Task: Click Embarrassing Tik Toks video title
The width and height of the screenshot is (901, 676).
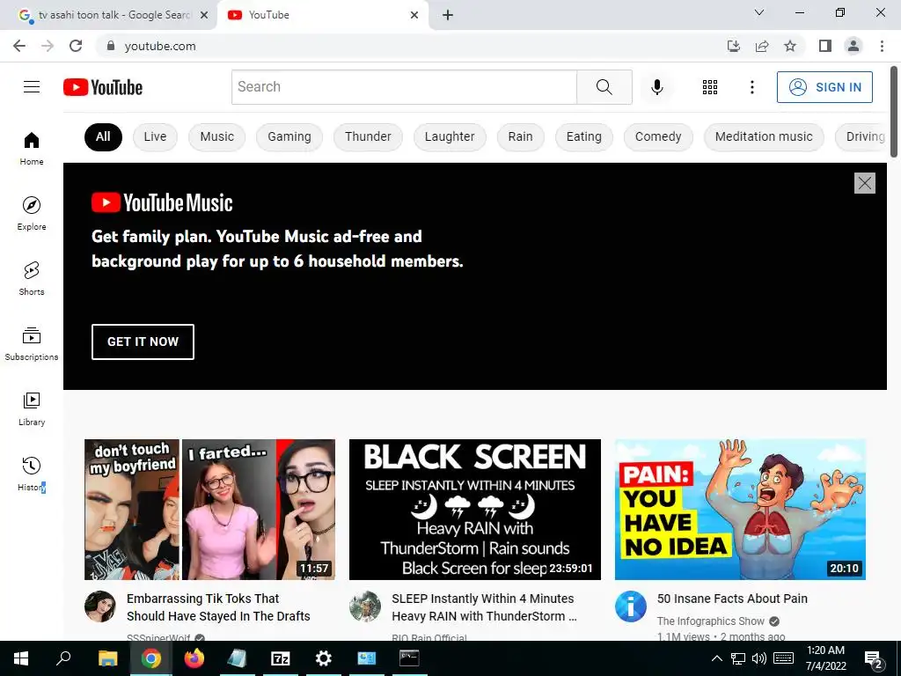Action: click(218, 607)
